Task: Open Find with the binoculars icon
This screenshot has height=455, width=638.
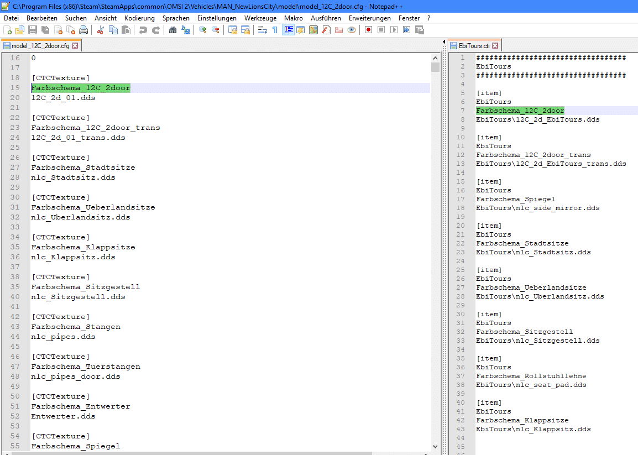Action: pyautogui.click(x=173, y=30)
